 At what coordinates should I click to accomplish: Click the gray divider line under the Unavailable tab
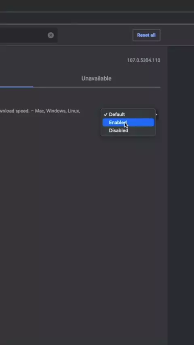pyautogui.click(x=97, y=87)
